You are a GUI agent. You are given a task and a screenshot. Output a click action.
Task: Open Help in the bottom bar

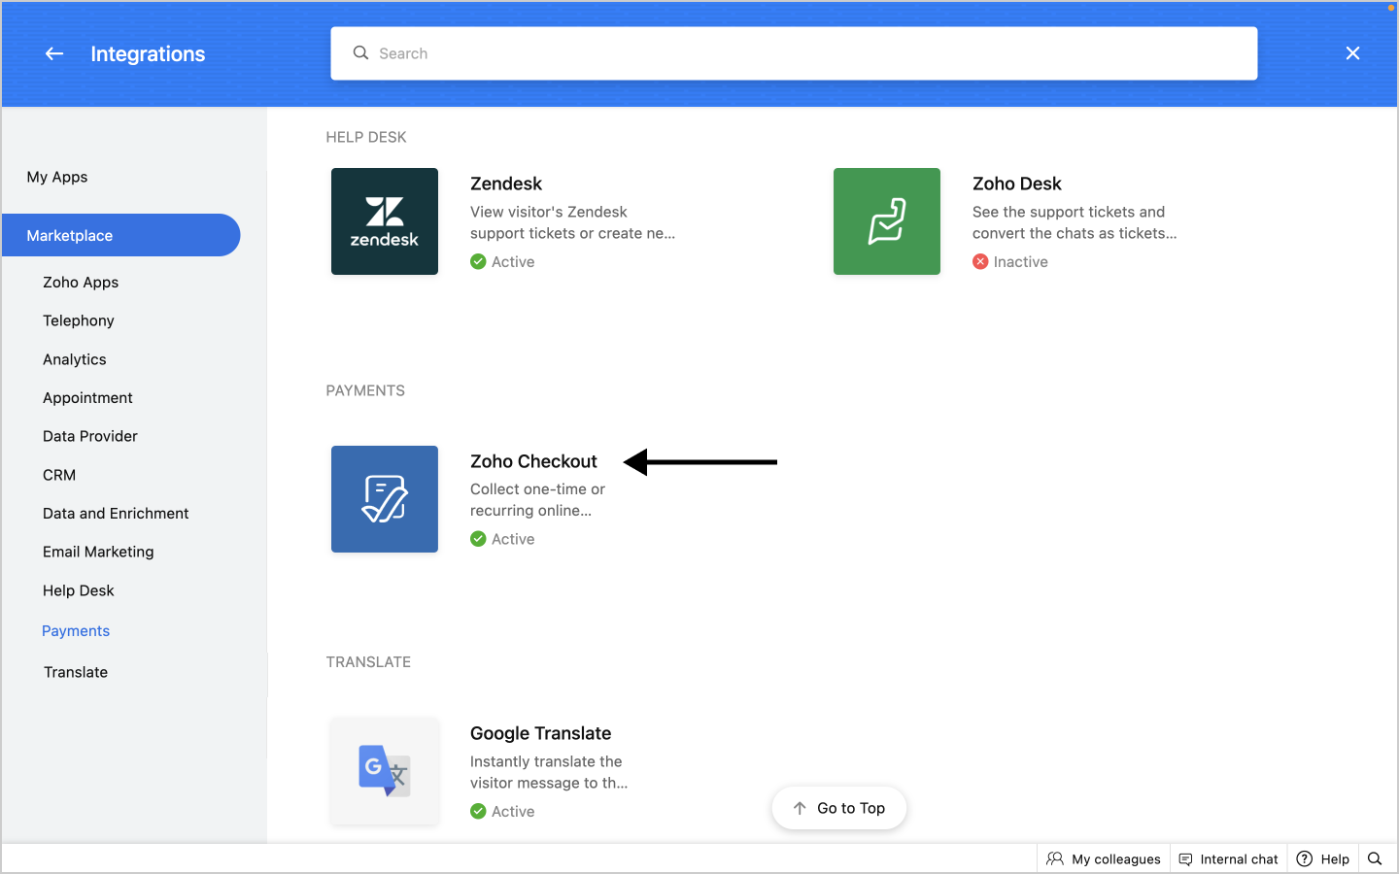pyautogui.click(x=1323, y=858)
